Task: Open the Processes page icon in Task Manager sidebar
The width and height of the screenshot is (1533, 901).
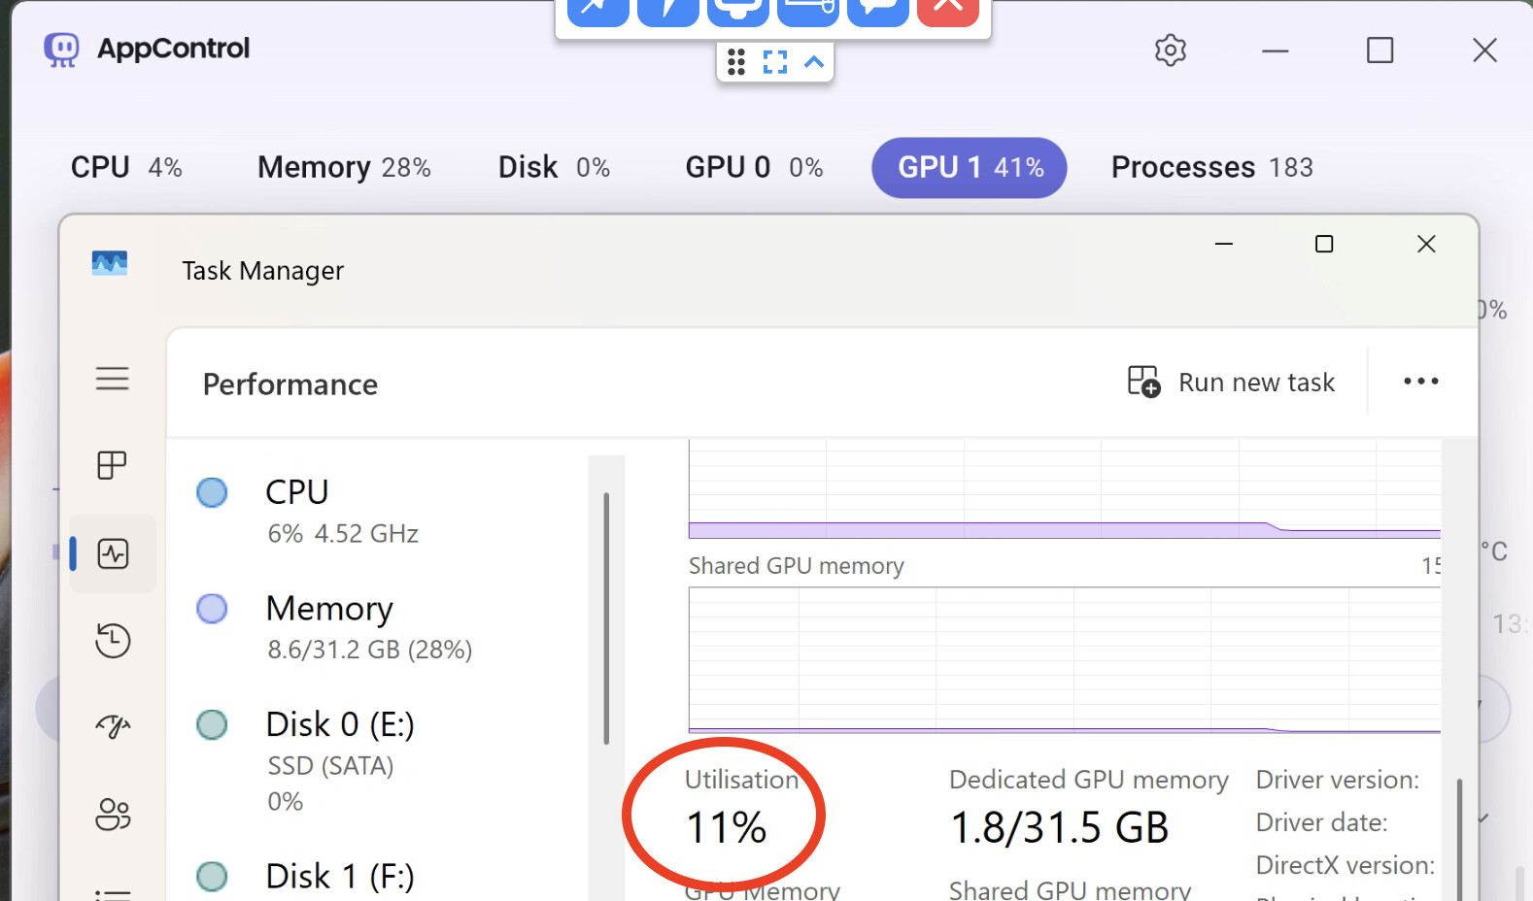Action: point(113,465)
